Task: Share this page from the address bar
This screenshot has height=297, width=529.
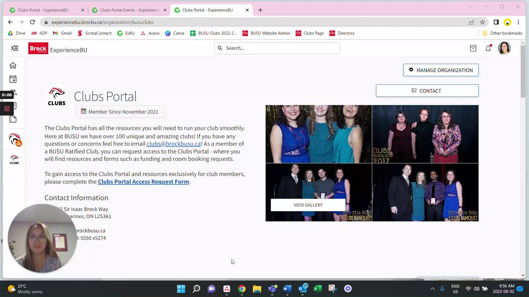Action: pyautogui.click(x=471, y=22)
